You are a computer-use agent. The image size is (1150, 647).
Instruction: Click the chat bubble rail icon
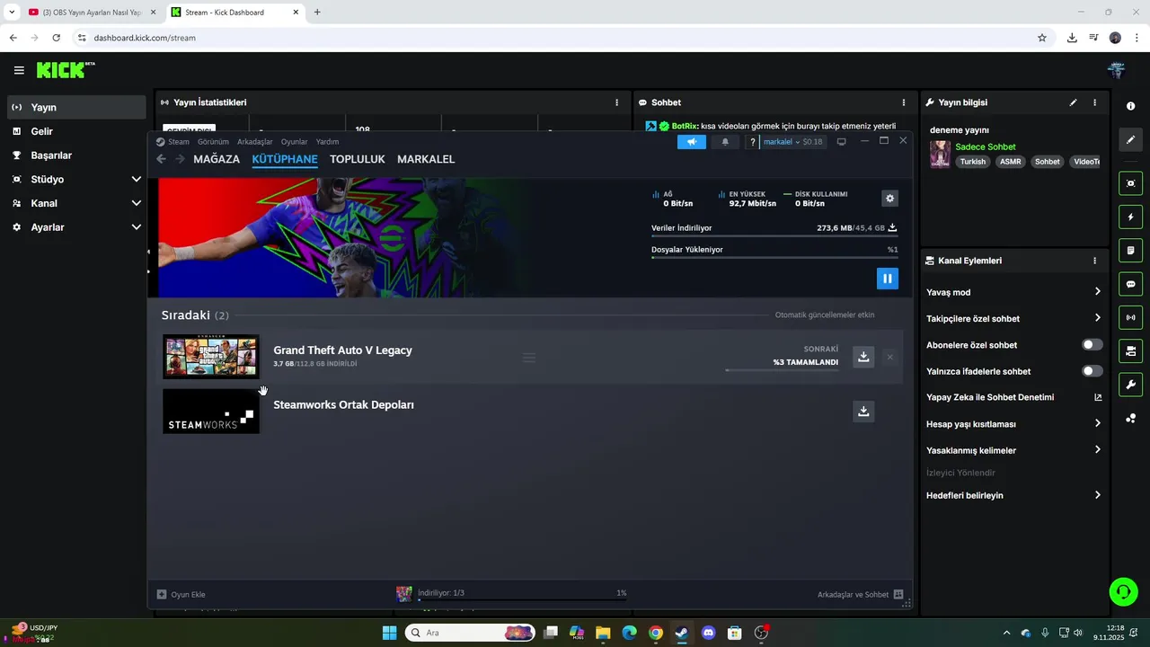point(1130,284)
